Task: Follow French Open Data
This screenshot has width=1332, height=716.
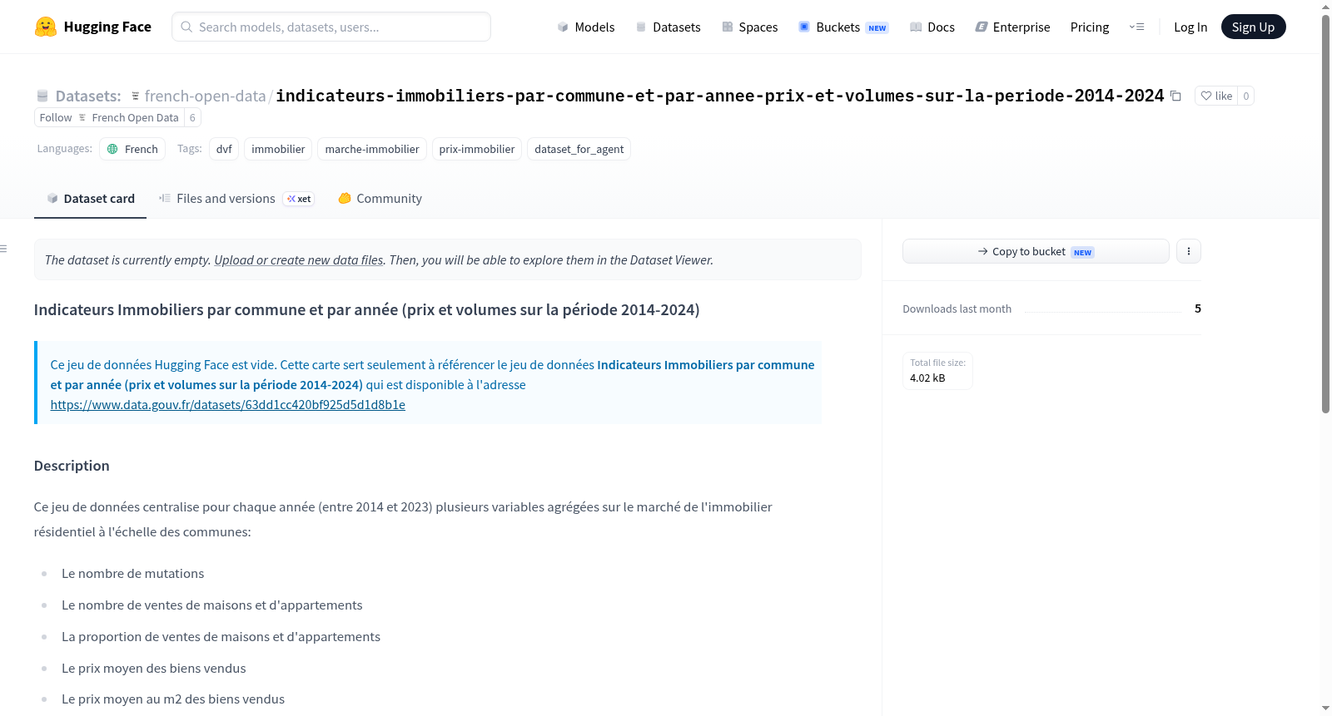Action: coord(109,117)
